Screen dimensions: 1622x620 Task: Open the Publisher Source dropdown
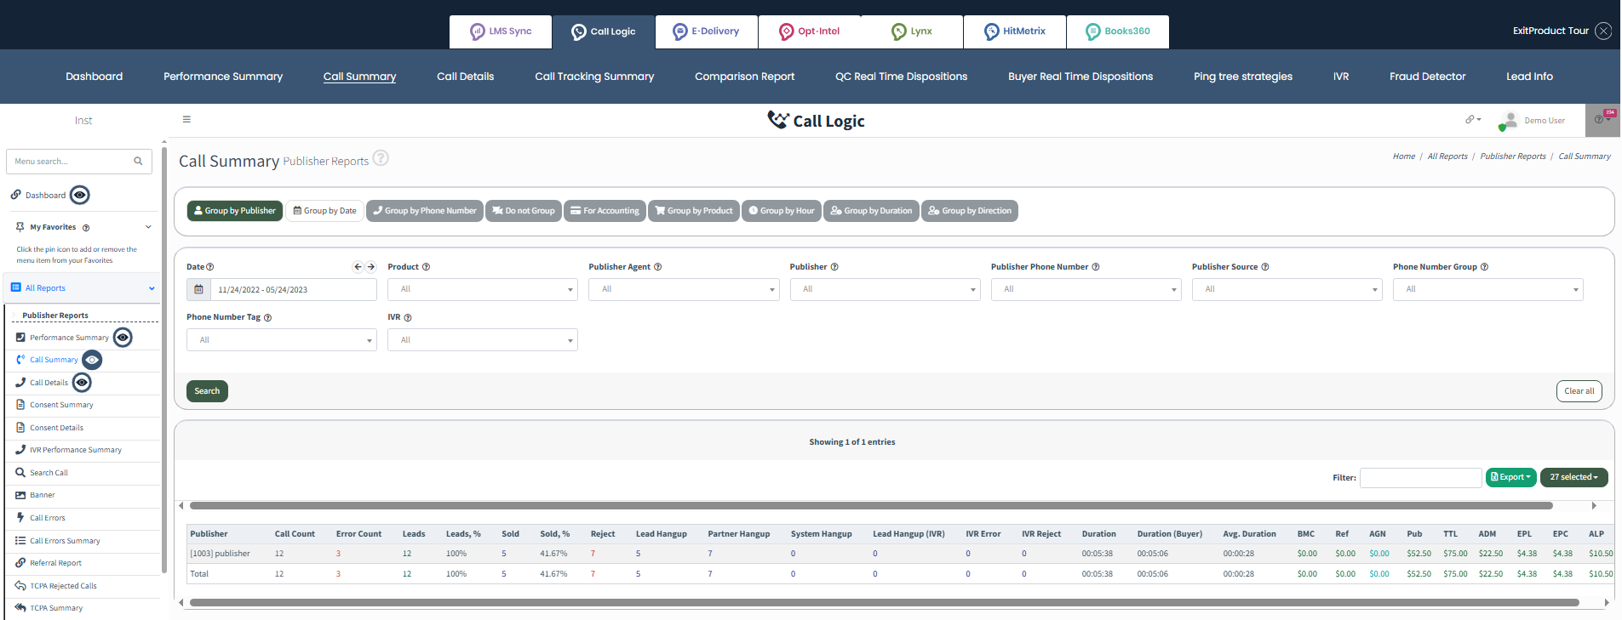click(1287, 289)
